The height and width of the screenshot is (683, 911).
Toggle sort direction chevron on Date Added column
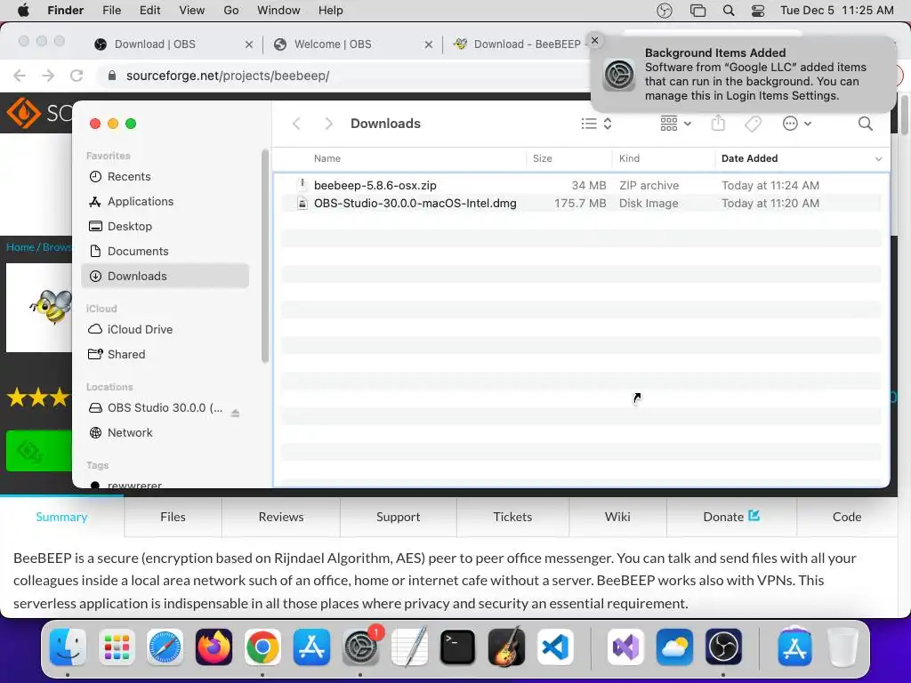click(x=878, y=158)
